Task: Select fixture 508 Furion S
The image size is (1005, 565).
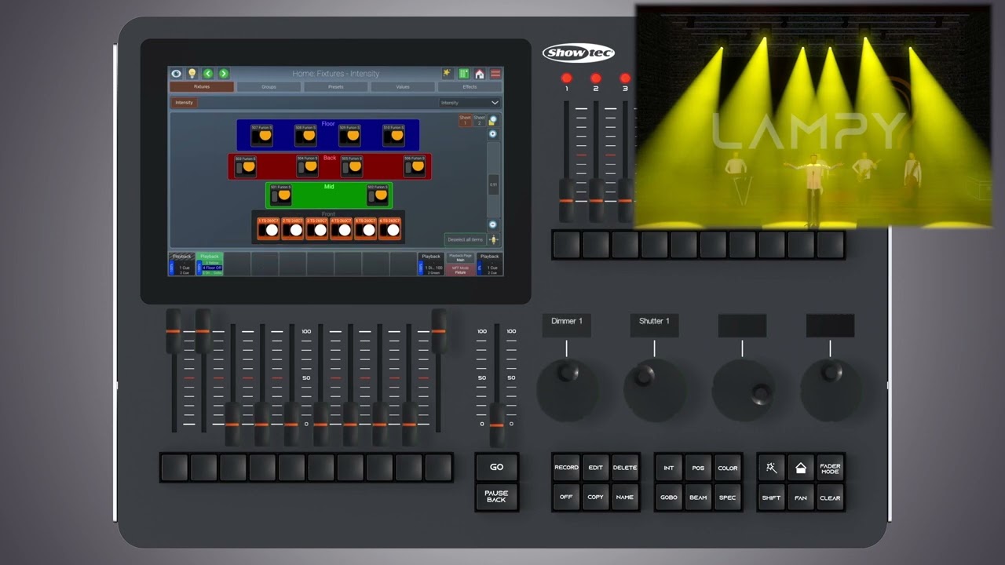Action: click(305, 135)
